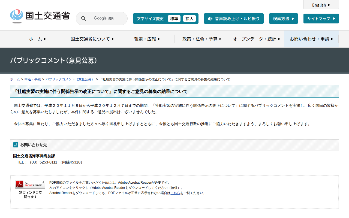Open お問い合わせ・申請 menu

(x=311, y=39)
